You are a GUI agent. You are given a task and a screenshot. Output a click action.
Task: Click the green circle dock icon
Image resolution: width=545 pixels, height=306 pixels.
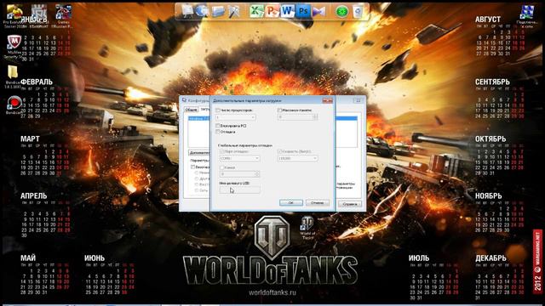(341, 11)
